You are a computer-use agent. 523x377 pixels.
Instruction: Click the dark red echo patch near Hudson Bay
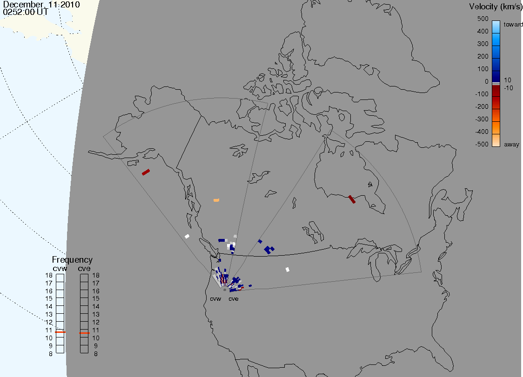352,199
